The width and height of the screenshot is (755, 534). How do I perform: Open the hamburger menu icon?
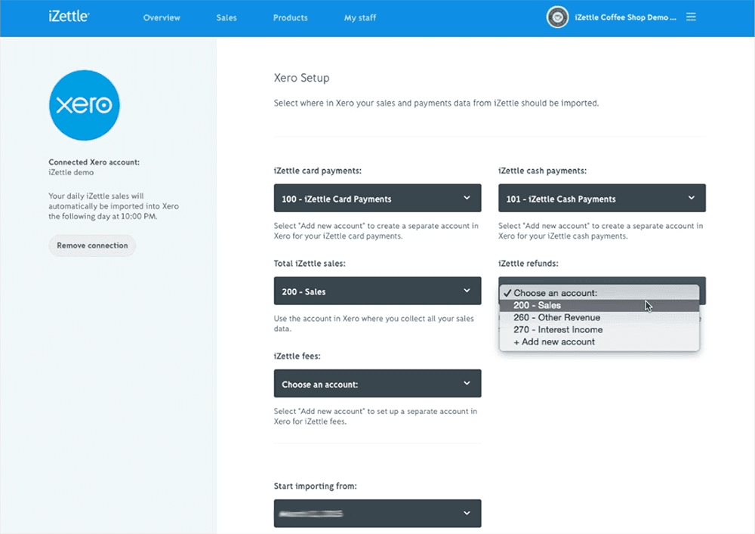(691, 17)
